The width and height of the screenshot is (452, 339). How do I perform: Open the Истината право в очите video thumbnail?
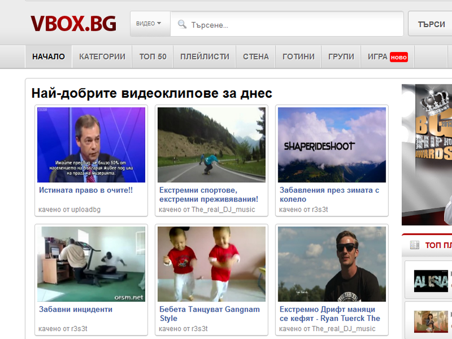pyautogui.click(x=91, y=145)
